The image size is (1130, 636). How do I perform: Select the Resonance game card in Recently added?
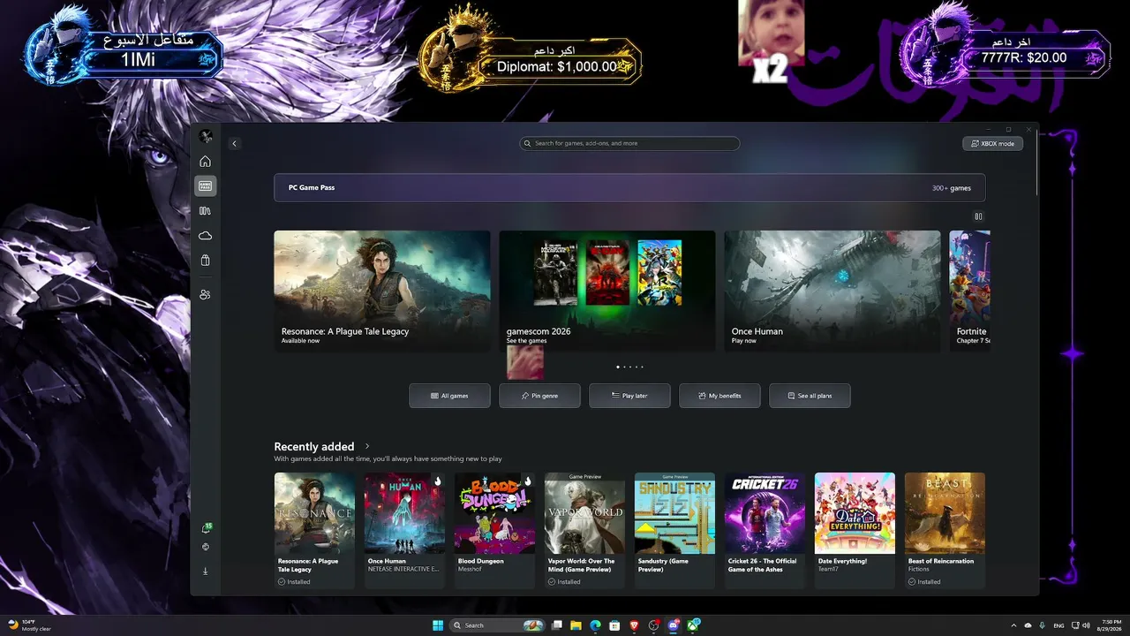314,531
